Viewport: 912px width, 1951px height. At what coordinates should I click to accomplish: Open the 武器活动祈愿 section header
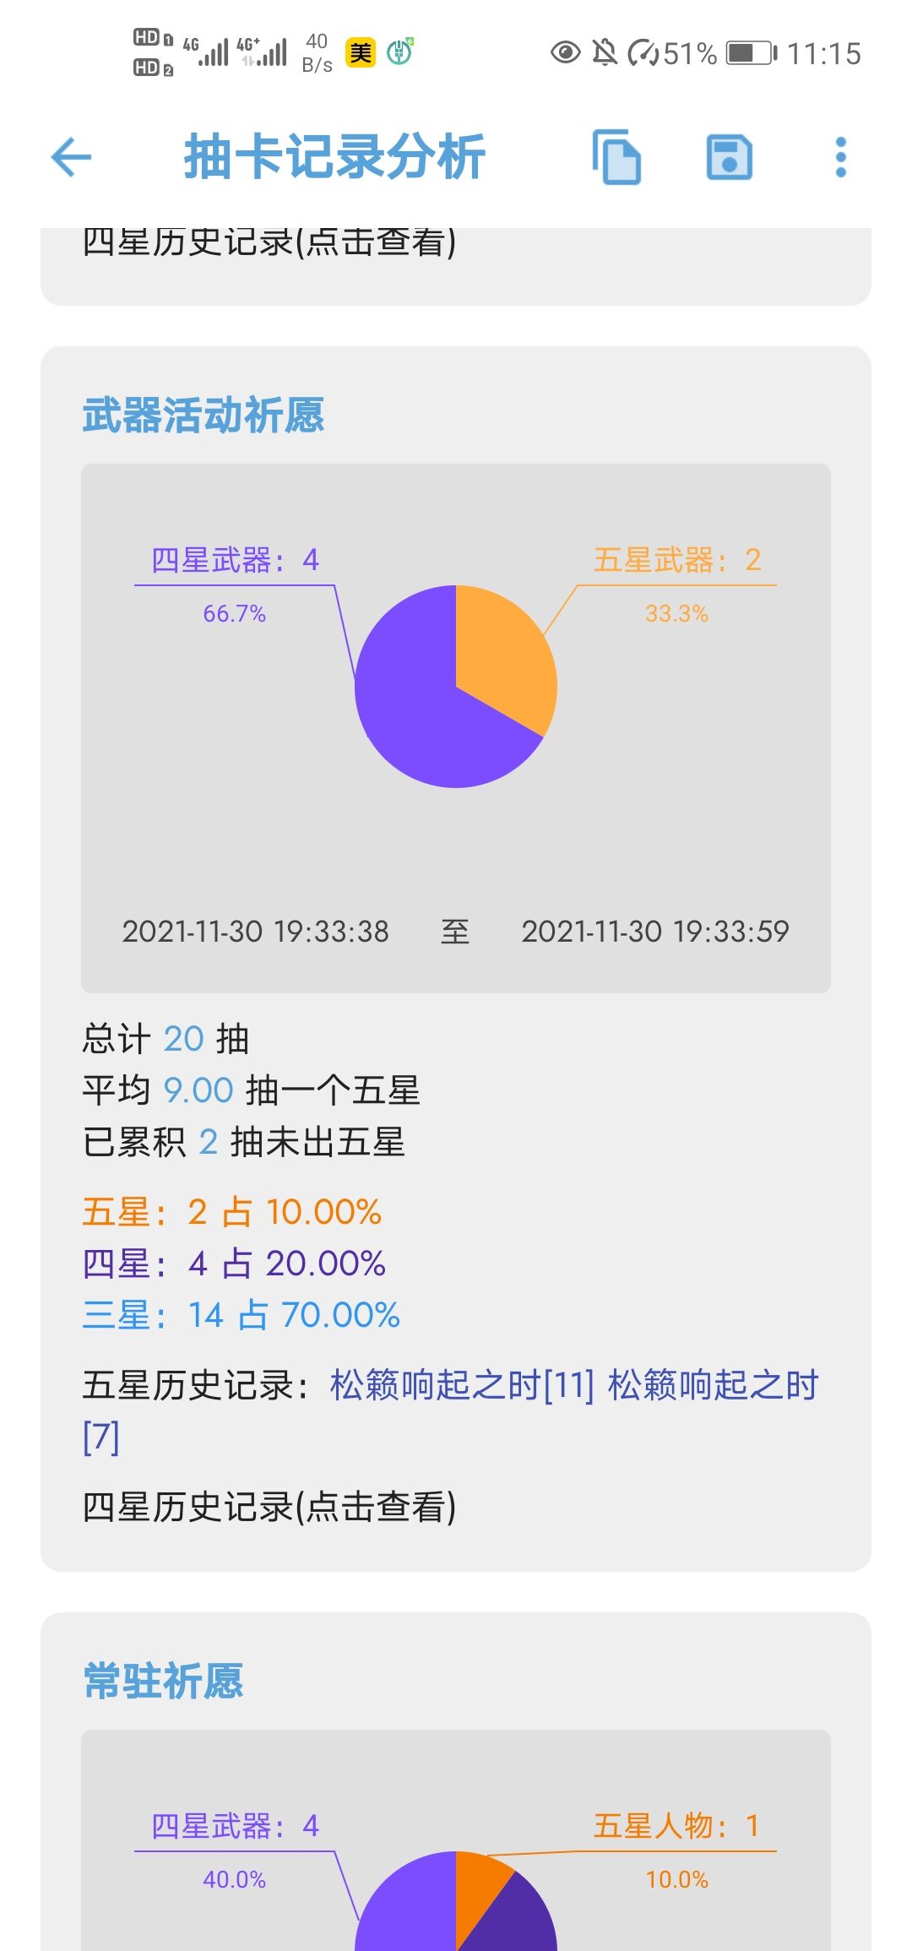[x=204, y=416]
